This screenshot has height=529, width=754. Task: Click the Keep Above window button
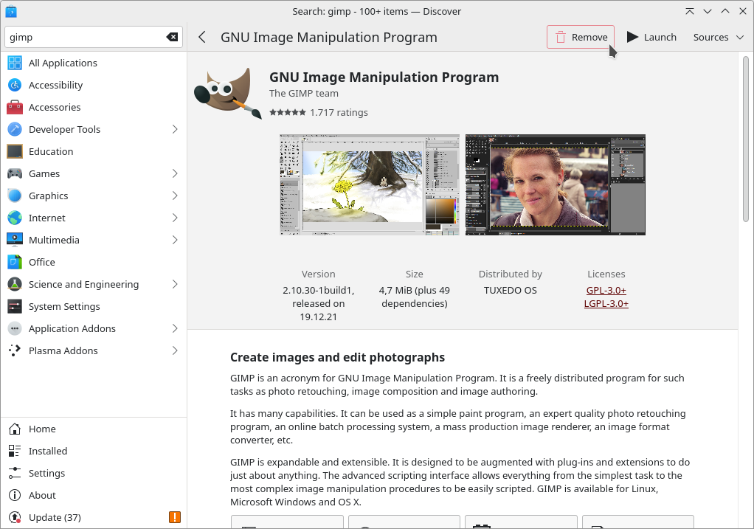690,11
